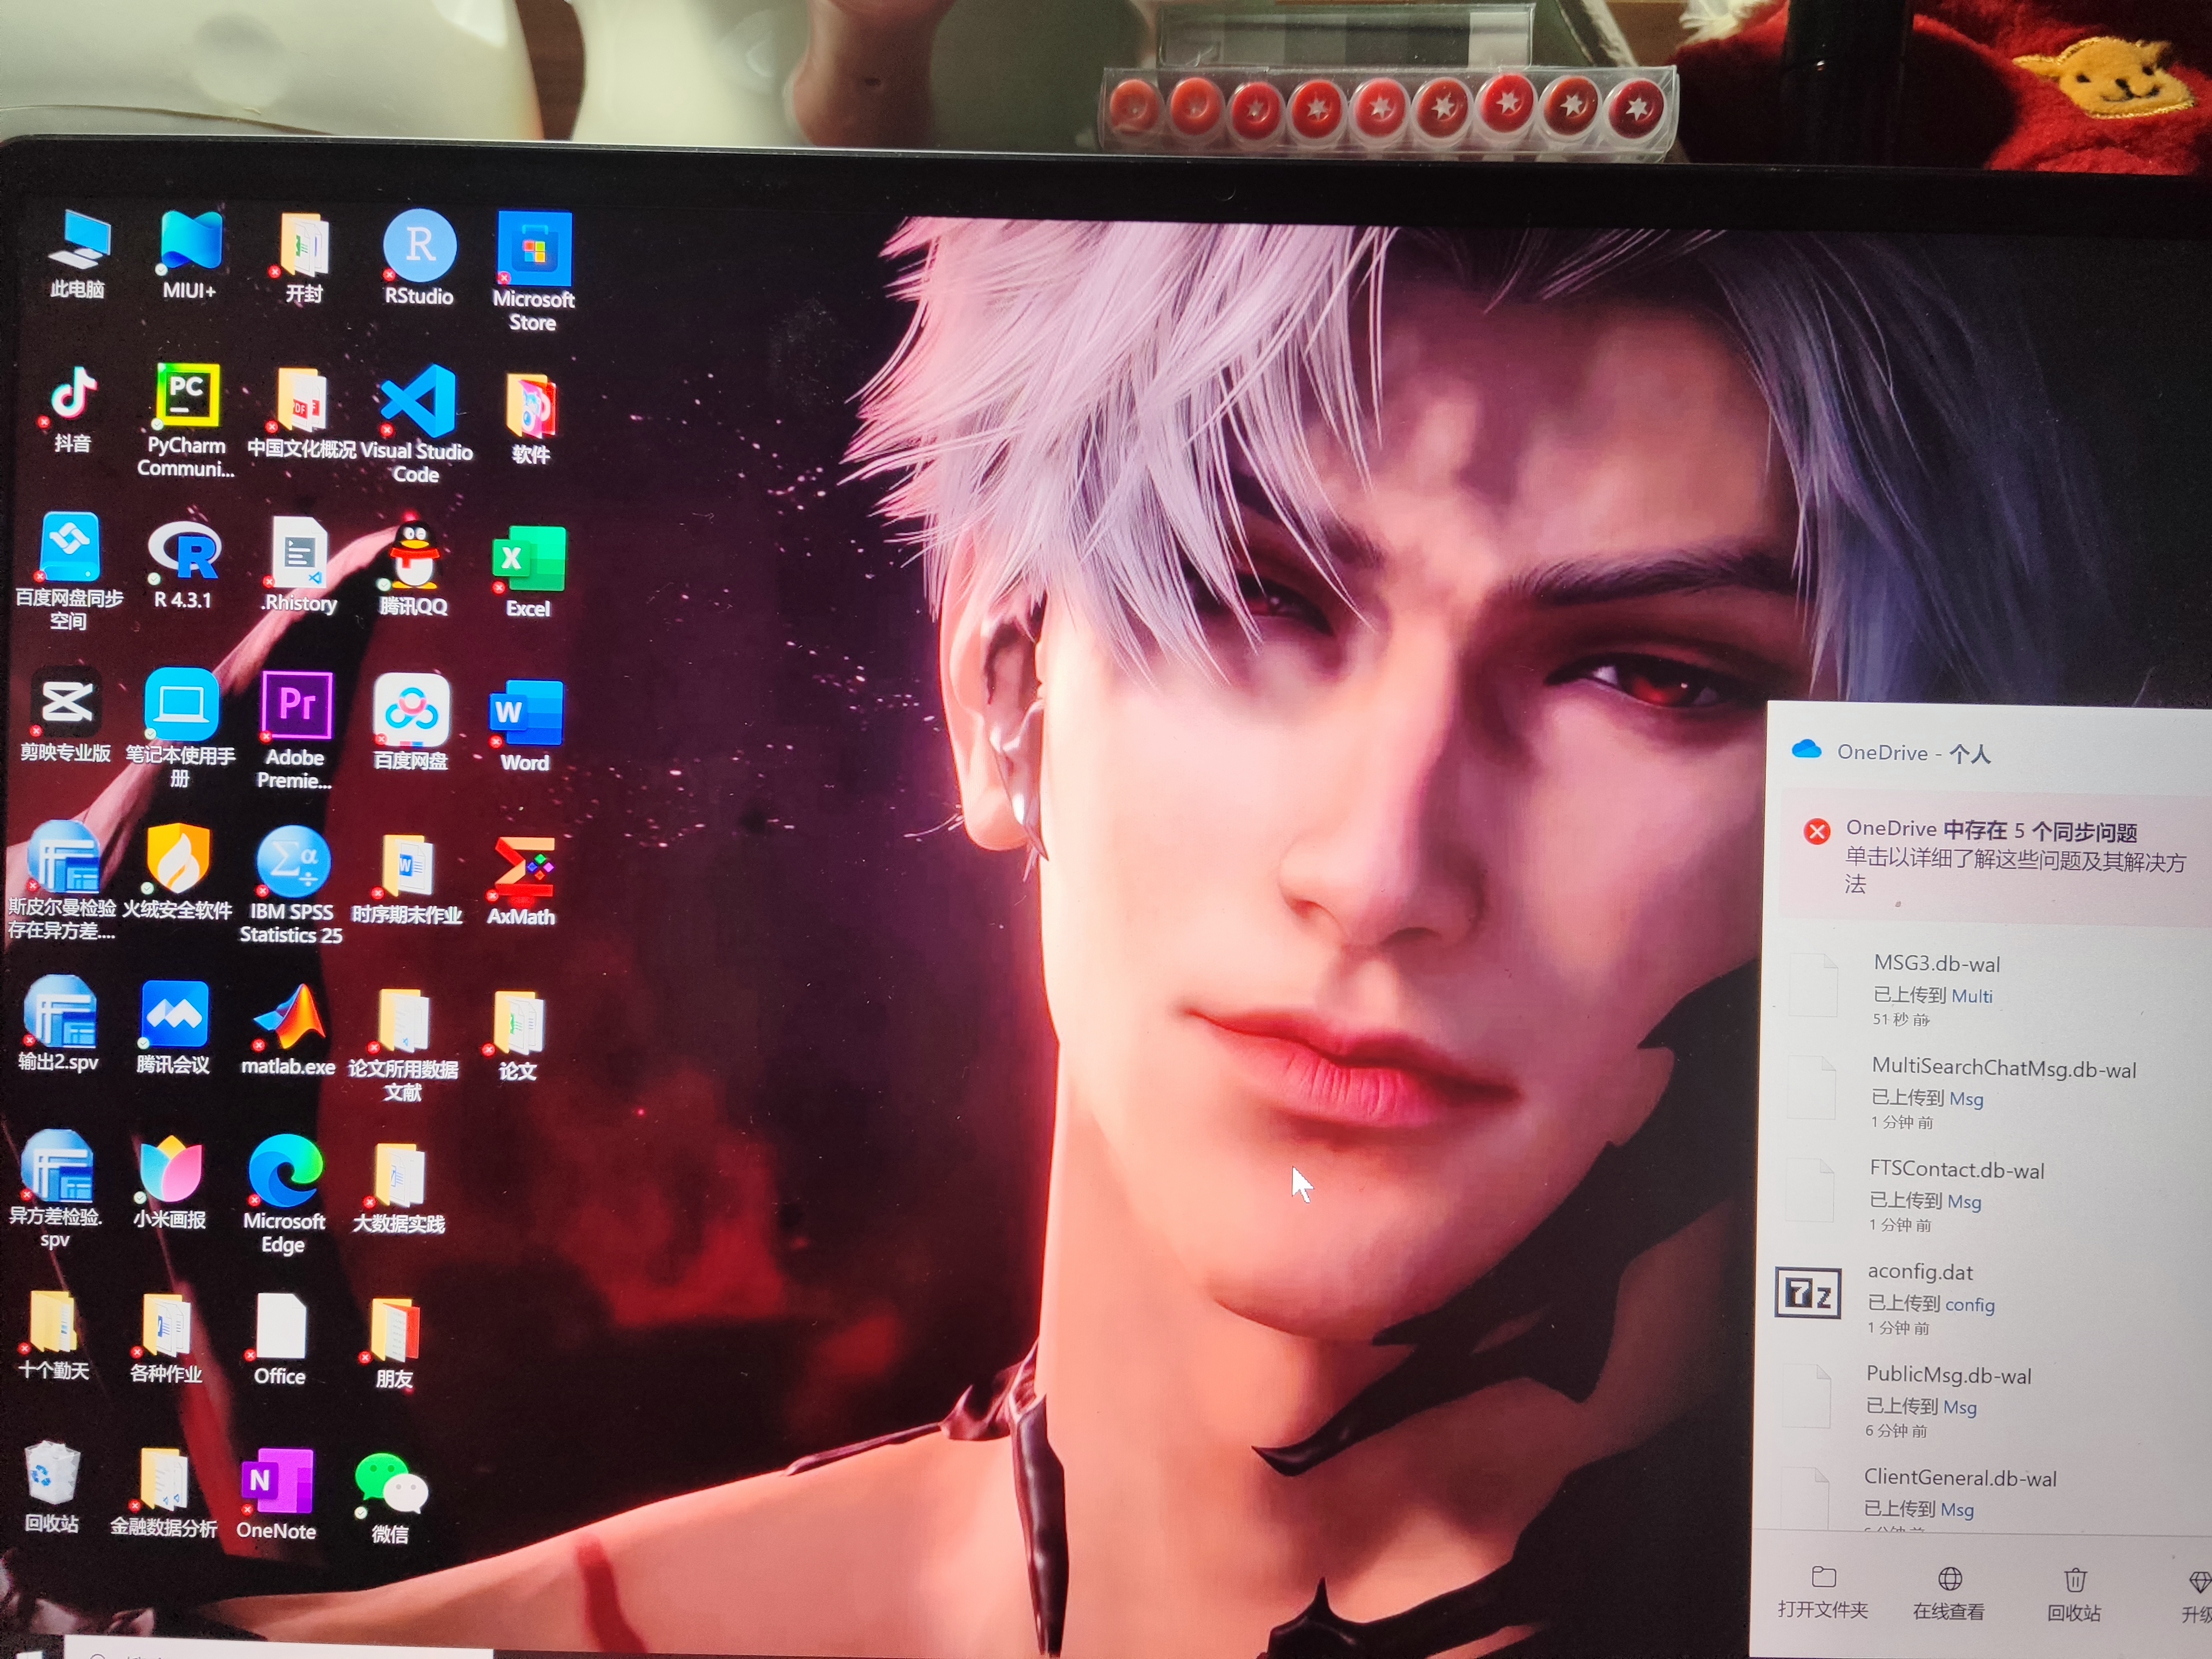Open the 论文 folder on desktop
2212x1659 pixels.
pyautogui.click(x=518, y=1025)
